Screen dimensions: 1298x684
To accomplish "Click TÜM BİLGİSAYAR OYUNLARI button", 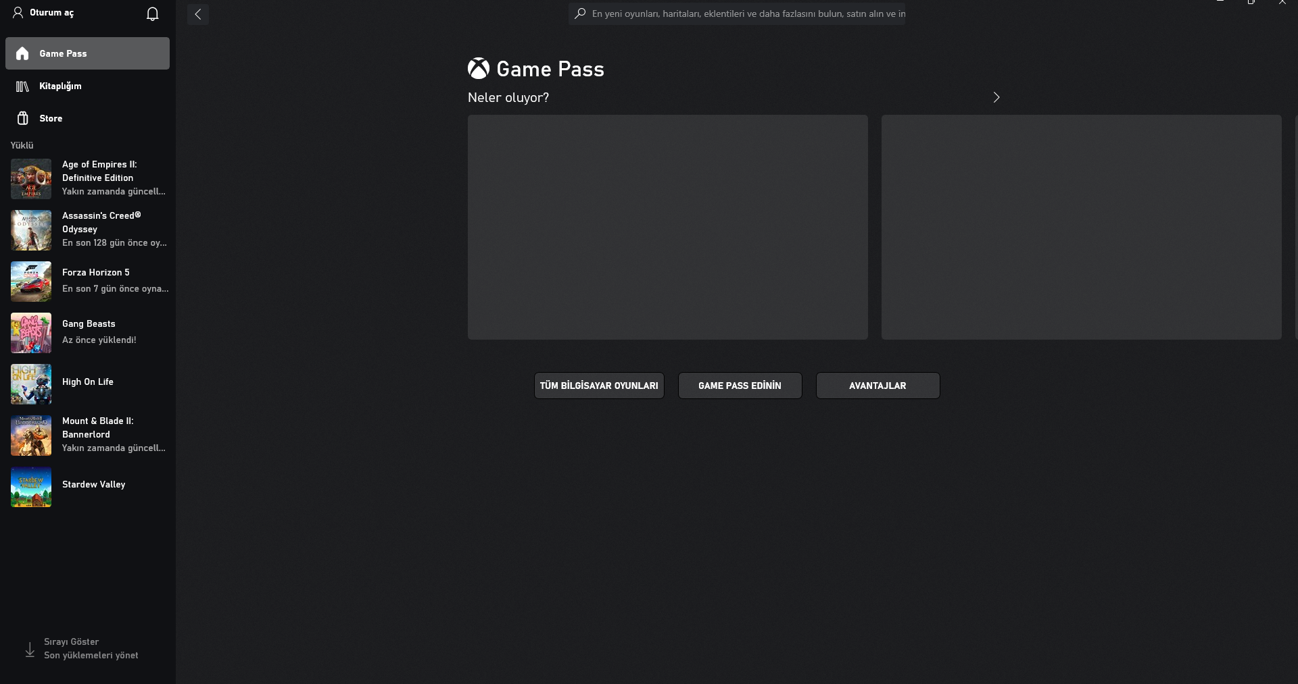I will 599,386.
